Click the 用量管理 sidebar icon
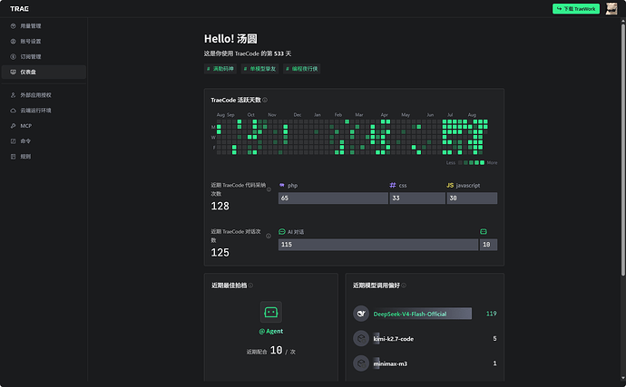 14,26
